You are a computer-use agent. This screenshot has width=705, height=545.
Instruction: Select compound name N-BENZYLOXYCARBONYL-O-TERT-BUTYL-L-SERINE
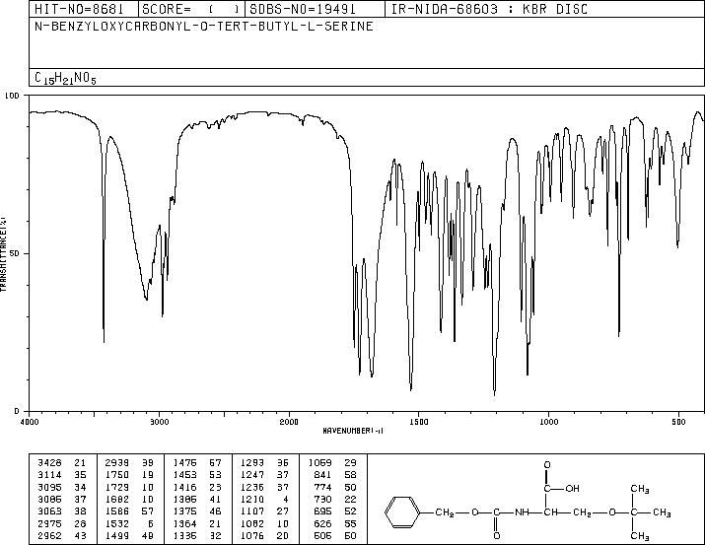[204, 27]
